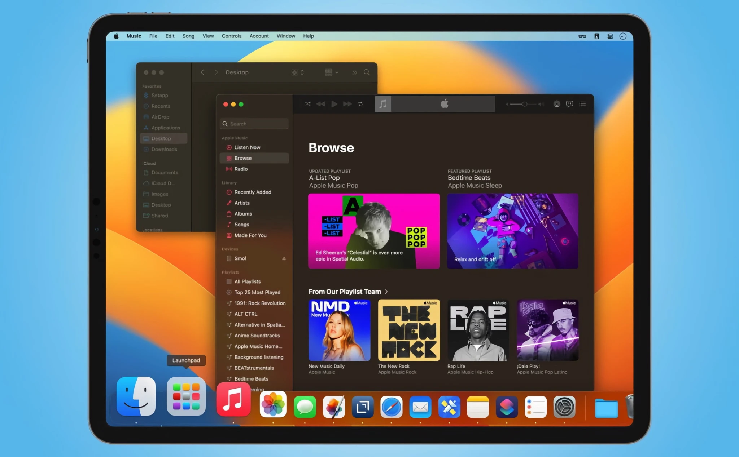The width and height of the screenshot is (739, 457).
Task: Open Top 25 Most Played playlist
Action: (254, 292)
